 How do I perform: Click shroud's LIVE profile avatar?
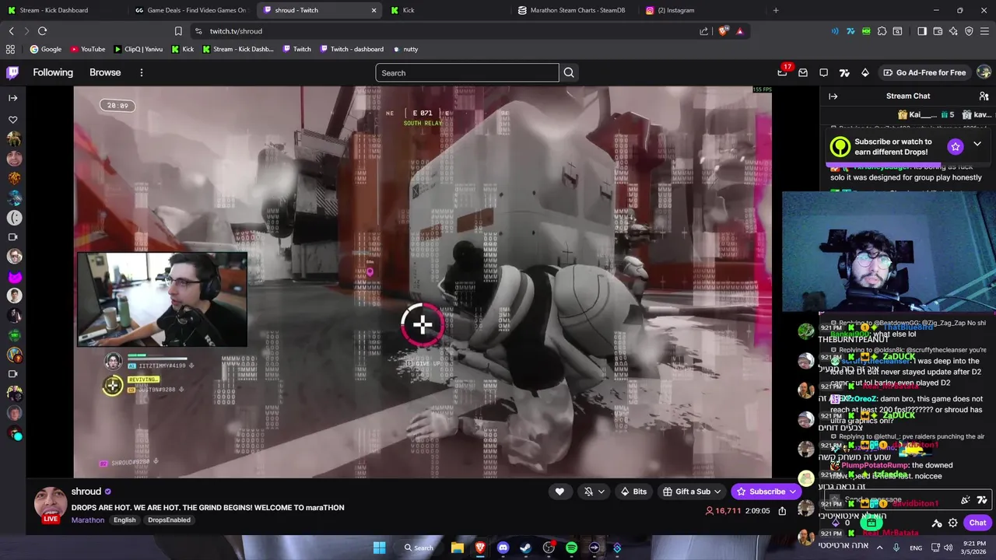tap(50, 503)
